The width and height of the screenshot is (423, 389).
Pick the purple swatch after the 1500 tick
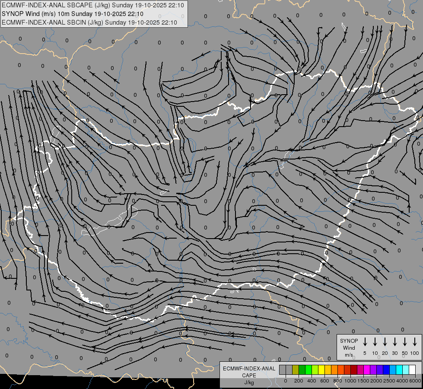coord(374,370)
